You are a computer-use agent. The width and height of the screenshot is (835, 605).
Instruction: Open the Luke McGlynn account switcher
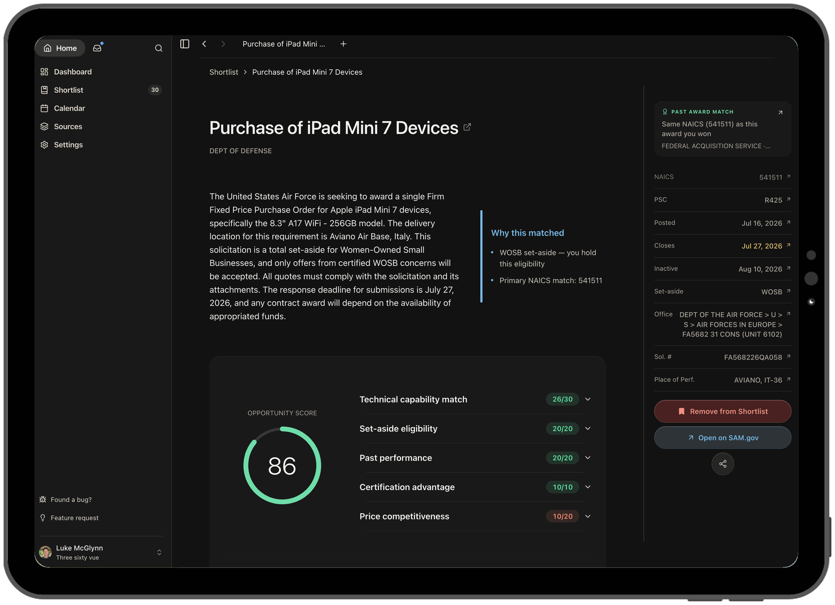click(x=101, y=552)
